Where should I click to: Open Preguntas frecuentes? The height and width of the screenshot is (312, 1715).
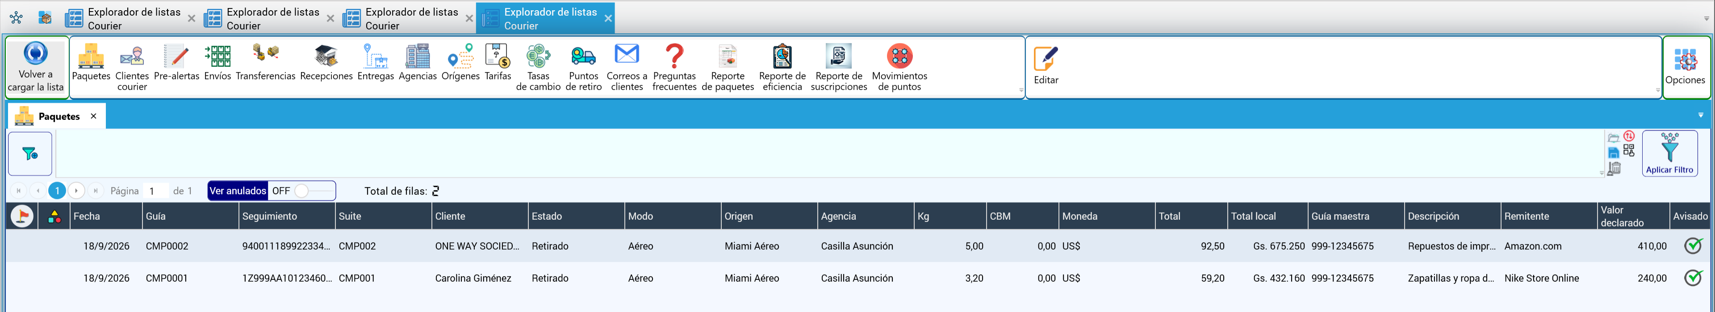674,67
